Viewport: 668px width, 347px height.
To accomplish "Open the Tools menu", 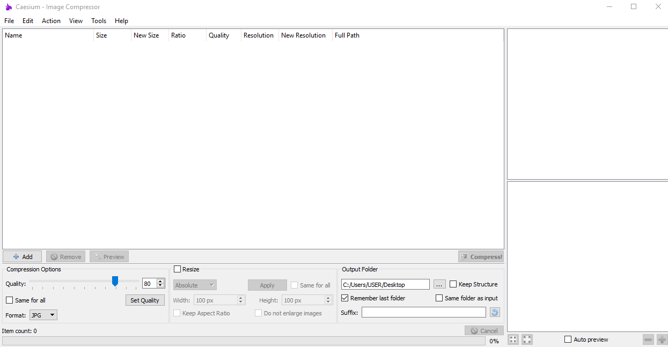I will click(99, 21).
